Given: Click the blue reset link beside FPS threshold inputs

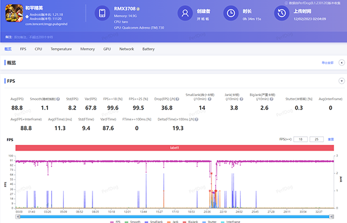Looking at the screenshot, I should point(331,139).
